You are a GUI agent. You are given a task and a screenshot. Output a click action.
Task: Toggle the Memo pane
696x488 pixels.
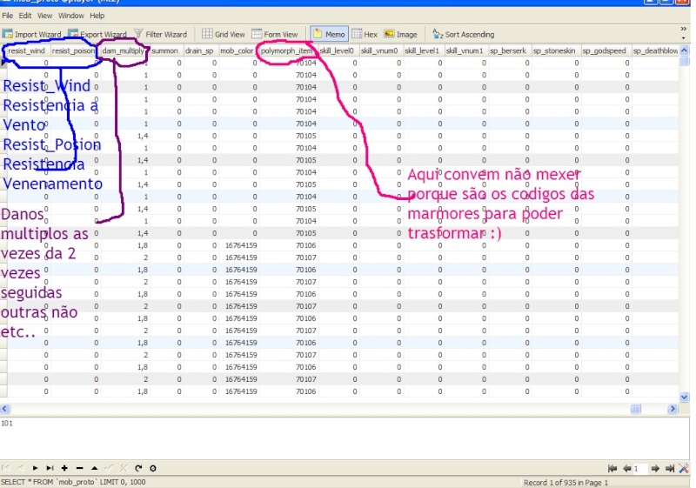point(329,34)
